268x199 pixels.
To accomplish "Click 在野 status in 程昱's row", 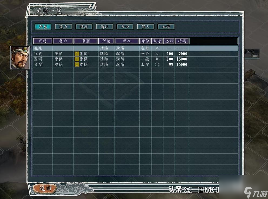I will [145, 48].
